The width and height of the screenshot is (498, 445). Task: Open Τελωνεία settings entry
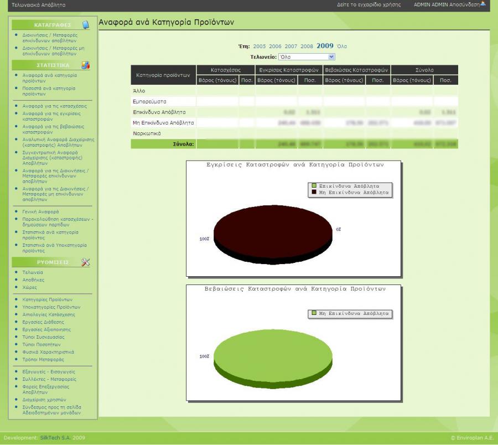pos(33,272)
